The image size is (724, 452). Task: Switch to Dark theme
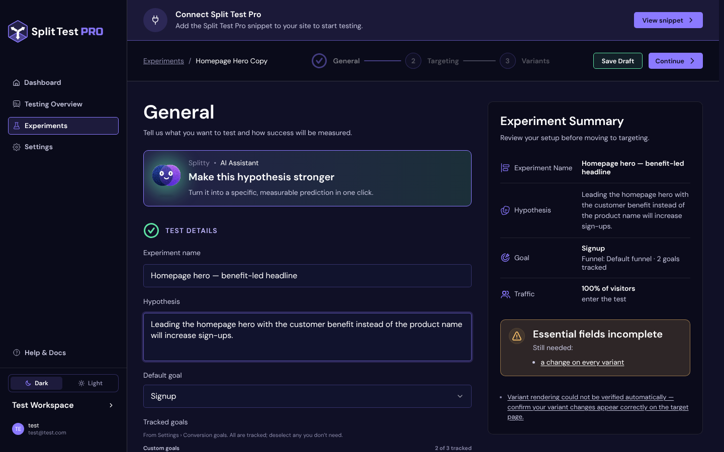tap(37, 383)
